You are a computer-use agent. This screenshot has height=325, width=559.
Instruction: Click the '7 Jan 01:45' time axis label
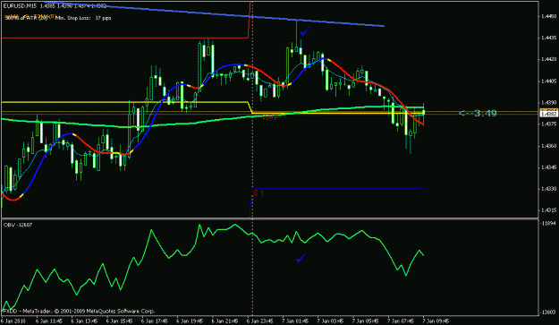296,321
